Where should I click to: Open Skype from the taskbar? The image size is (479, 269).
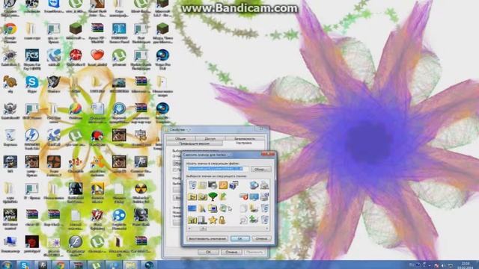pos(24,265)
